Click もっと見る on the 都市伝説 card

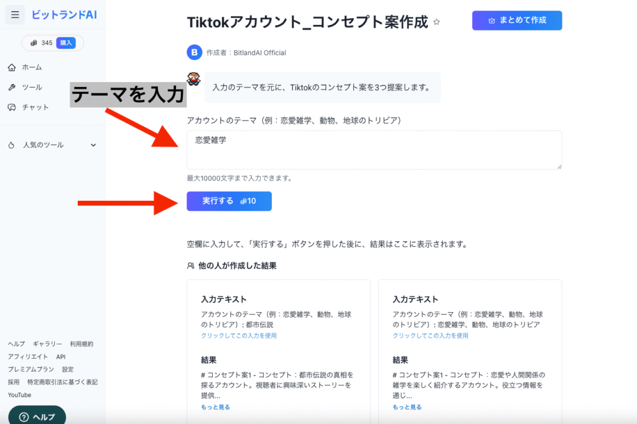tap(215, 407)
